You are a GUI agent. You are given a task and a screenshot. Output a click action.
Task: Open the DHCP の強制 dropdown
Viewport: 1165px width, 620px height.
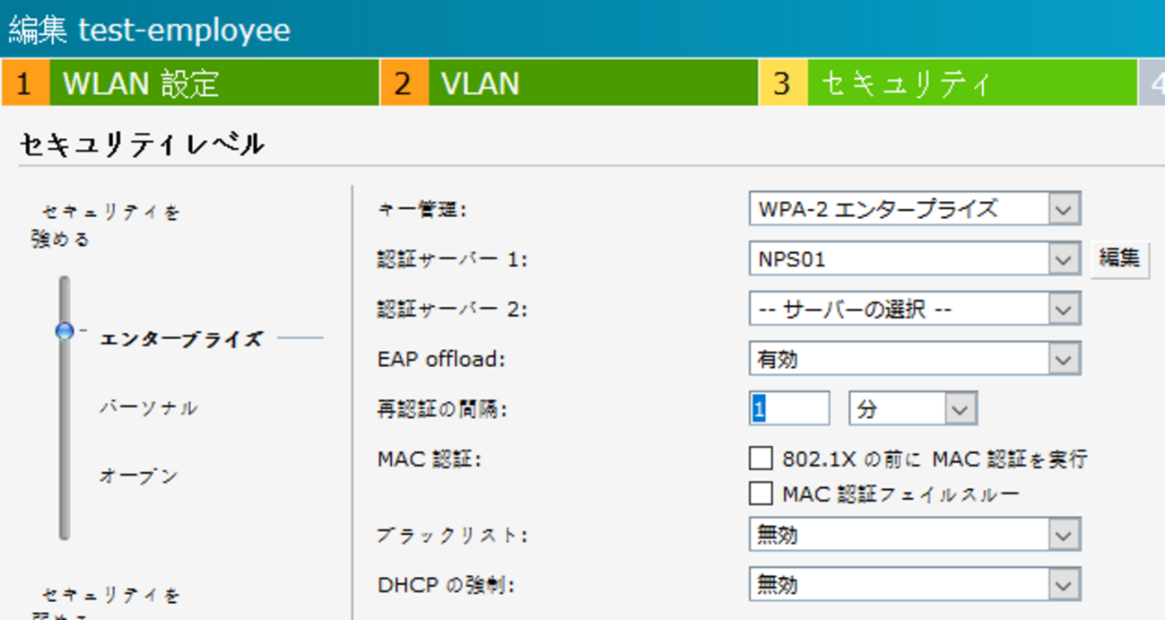(x=915, y=585)
